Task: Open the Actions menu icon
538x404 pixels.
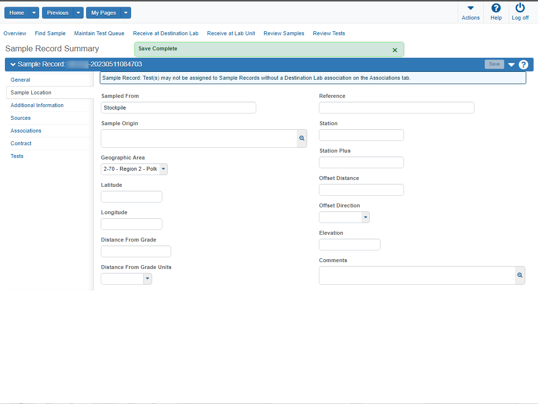Action: click(471, 8)
